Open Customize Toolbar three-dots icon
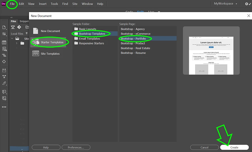Viewport: 252px width, 152px height. click(4, 107)
